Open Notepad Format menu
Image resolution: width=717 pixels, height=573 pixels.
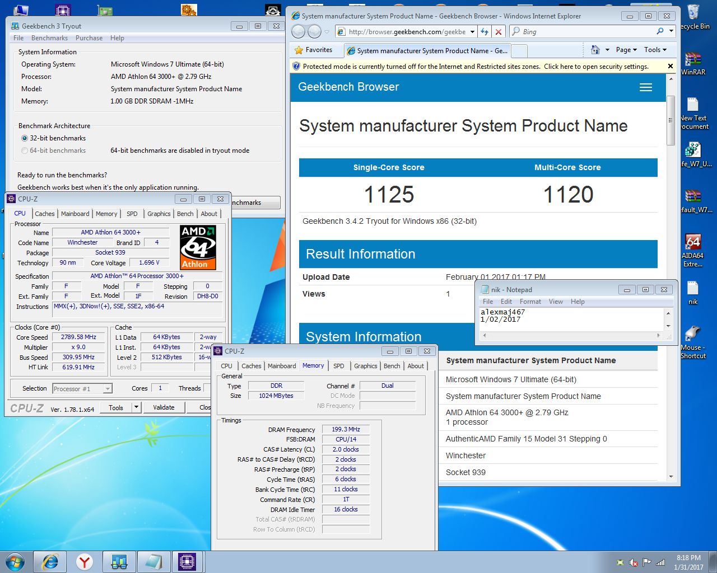530,302
